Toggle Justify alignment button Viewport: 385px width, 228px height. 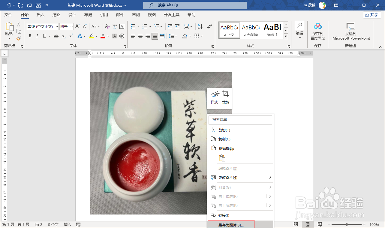(x=155, y=36)
